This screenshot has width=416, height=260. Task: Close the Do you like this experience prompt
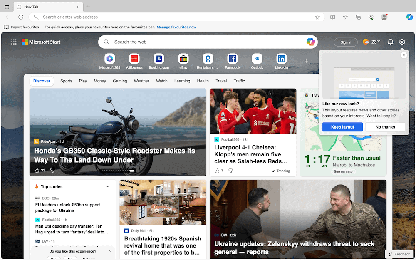click(x=110, y=251)
